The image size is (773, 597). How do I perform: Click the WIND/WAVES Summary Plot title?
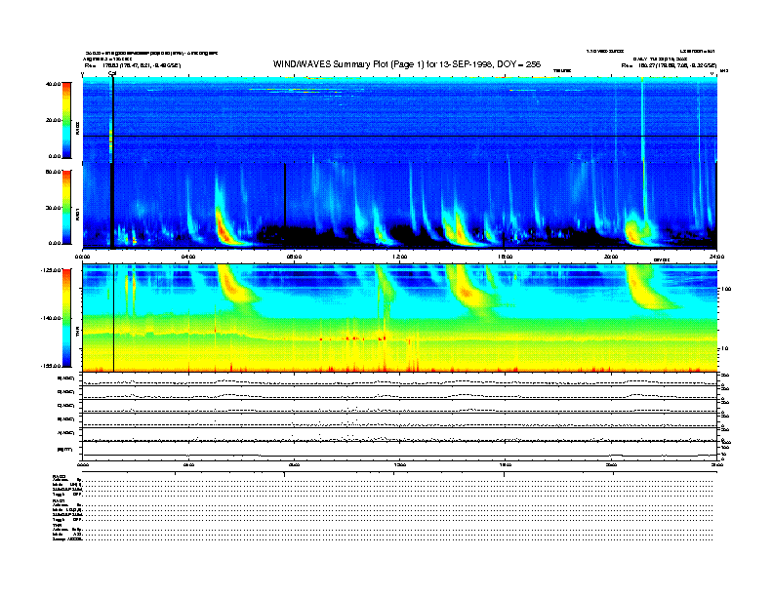pyautogui.click(x=407, y=64)
